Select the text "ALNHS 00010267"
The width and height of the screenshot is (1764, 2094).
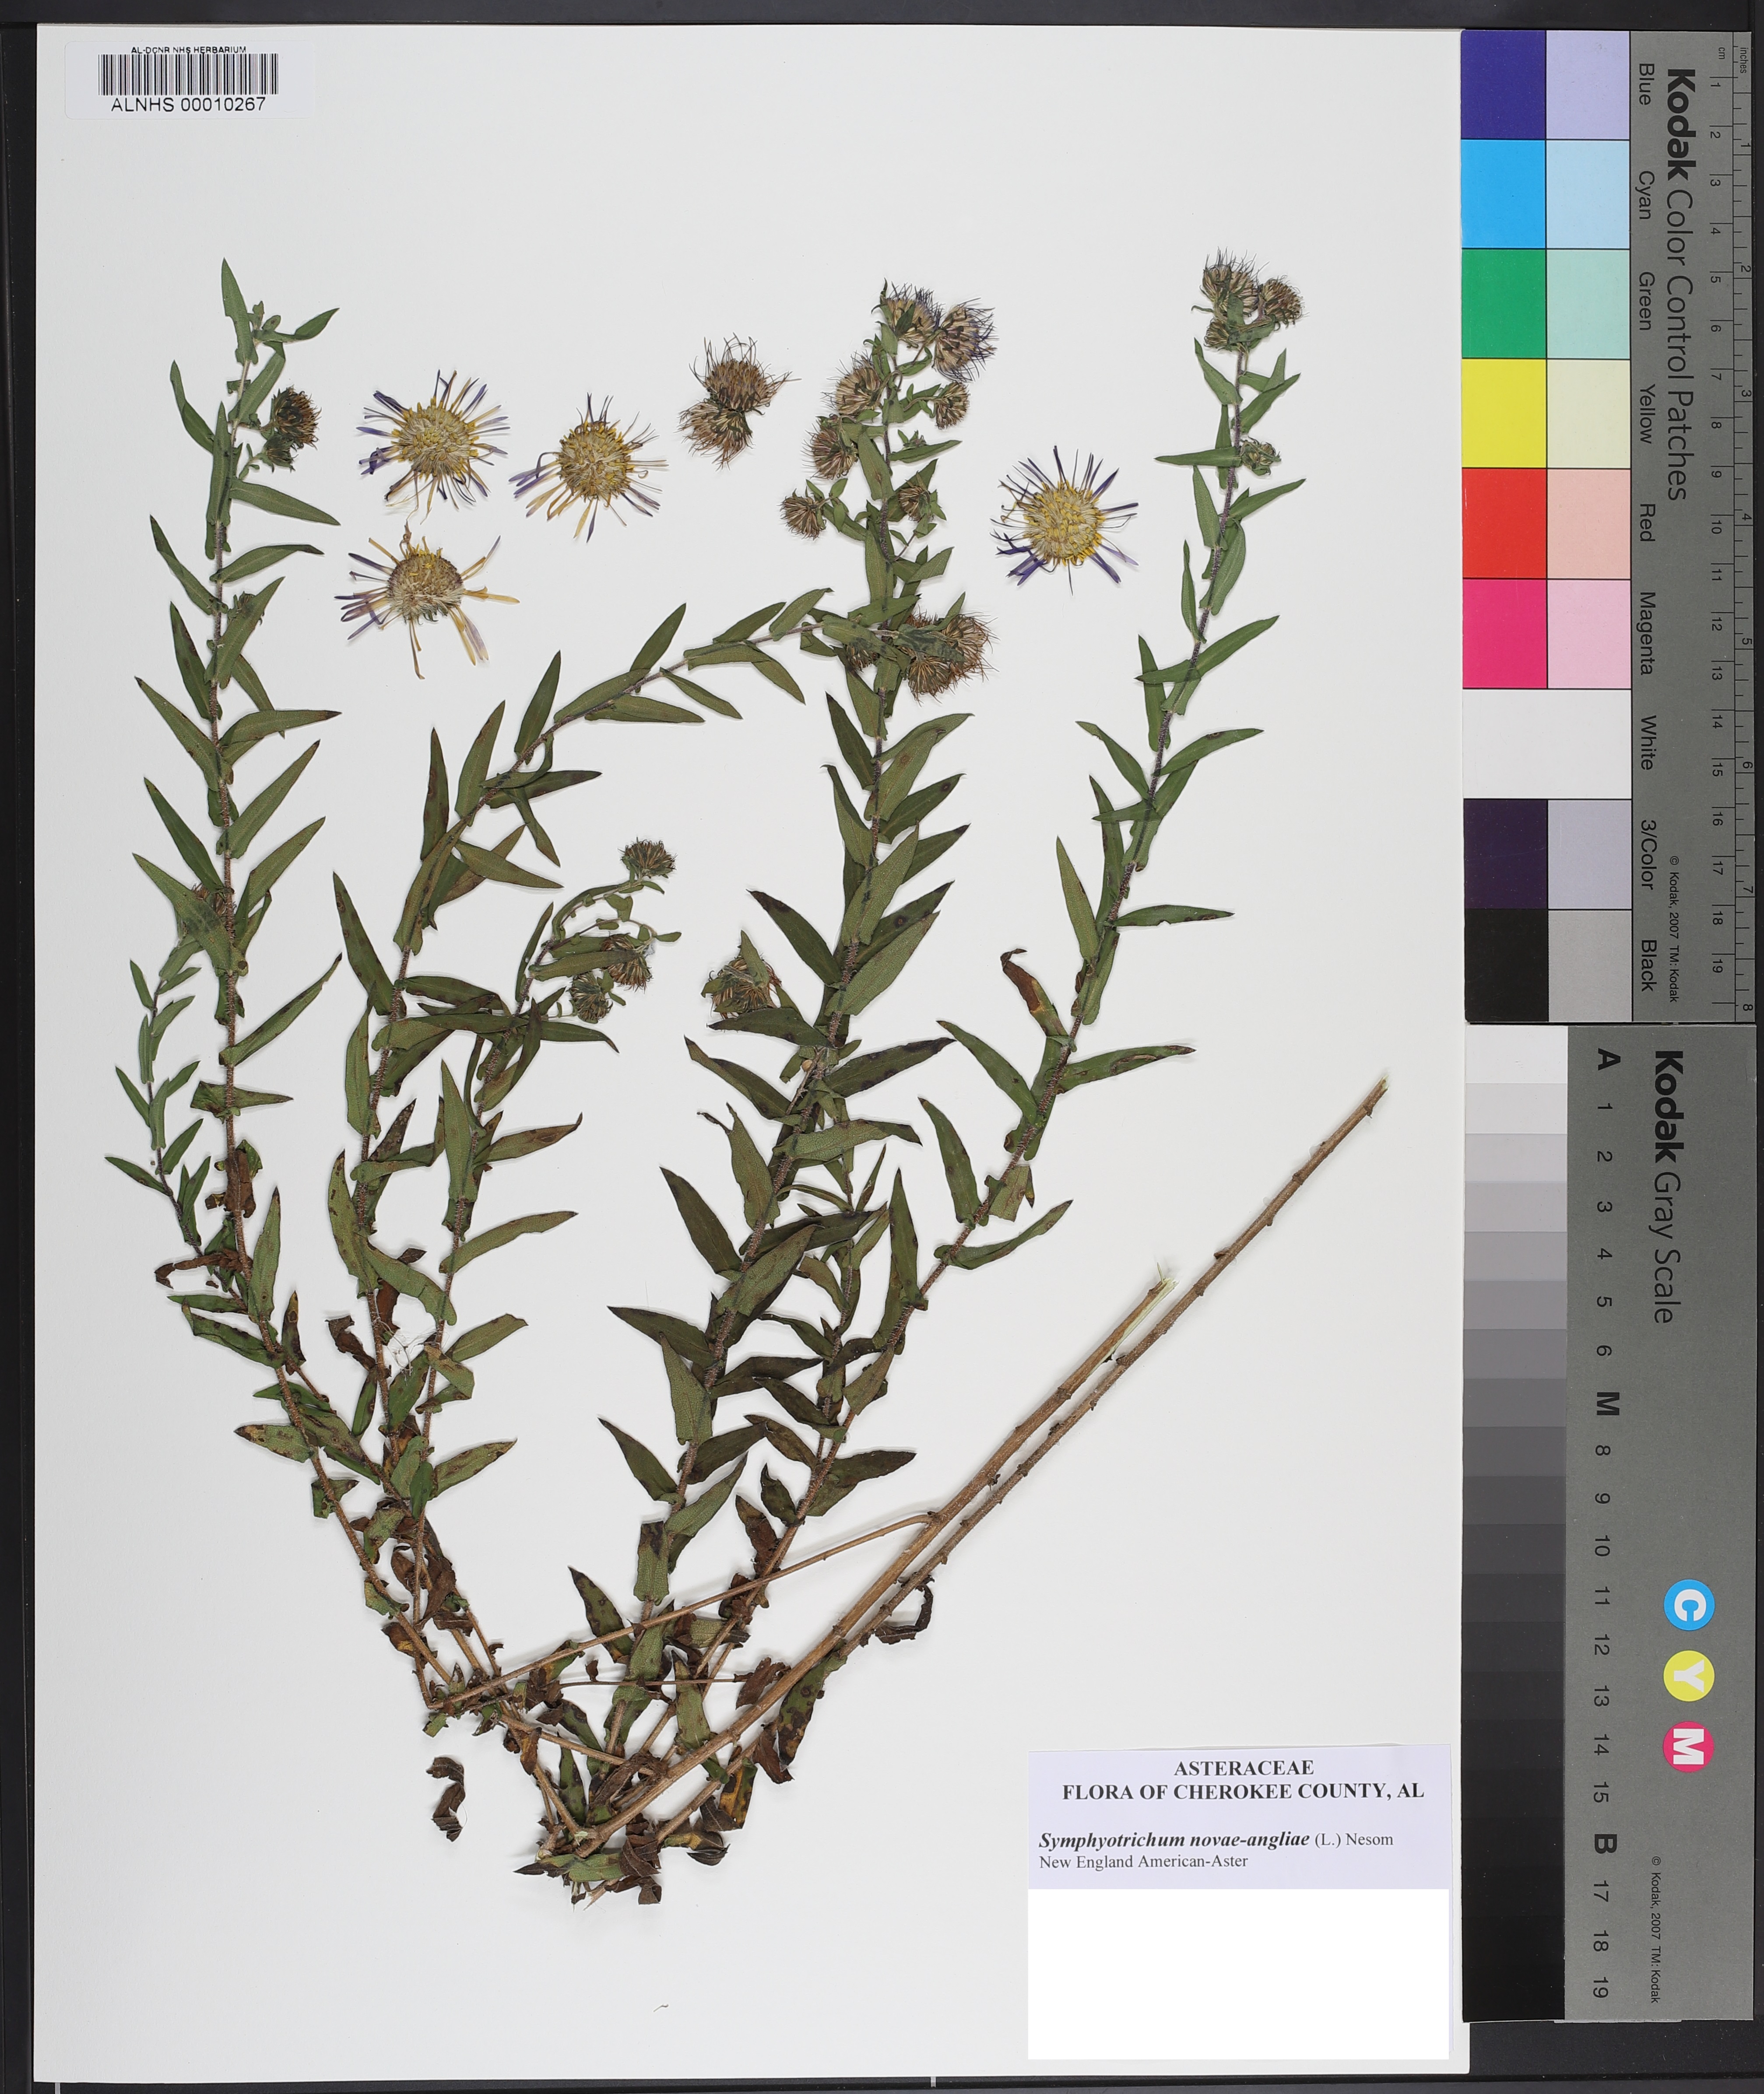[189, 104]
